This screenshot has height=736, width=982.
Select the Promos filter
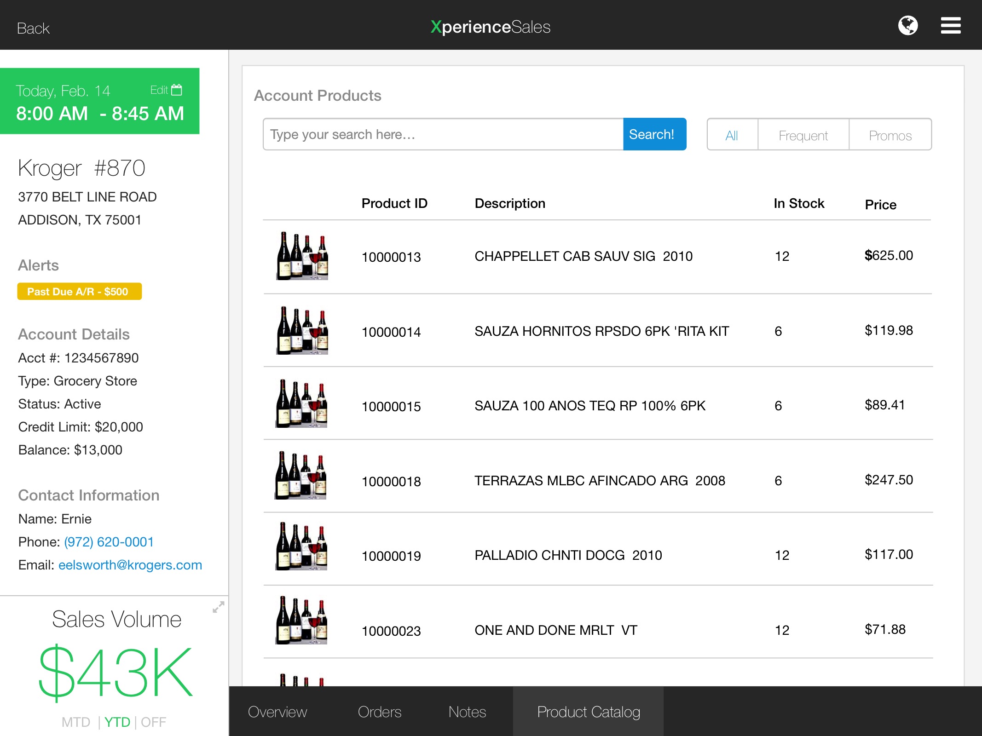890,135
